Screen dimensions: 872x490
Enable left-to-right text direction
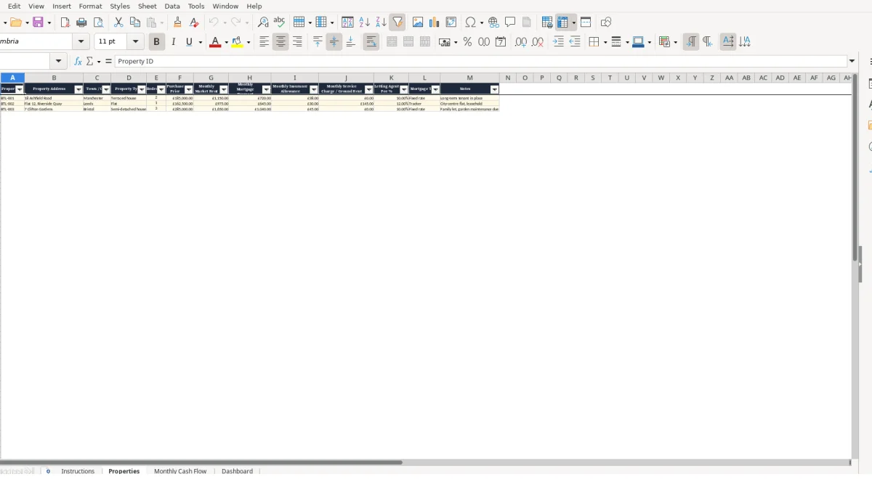pos(691,42)
